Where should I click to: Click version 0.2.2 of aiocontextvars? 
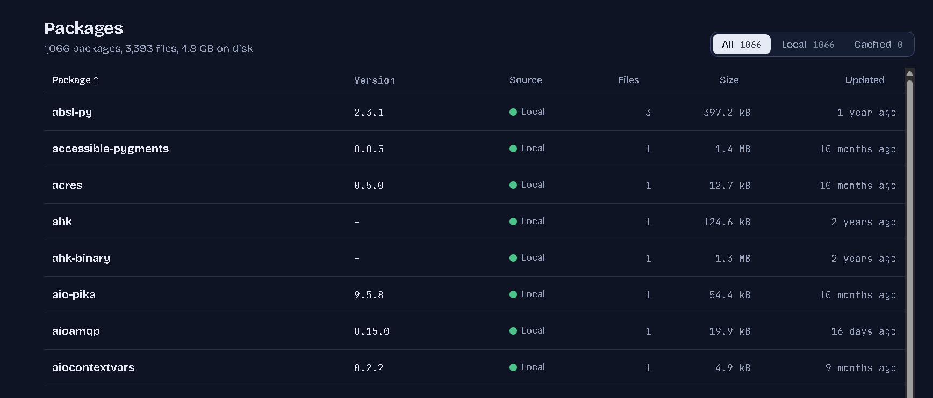click(x=369, y=367)
